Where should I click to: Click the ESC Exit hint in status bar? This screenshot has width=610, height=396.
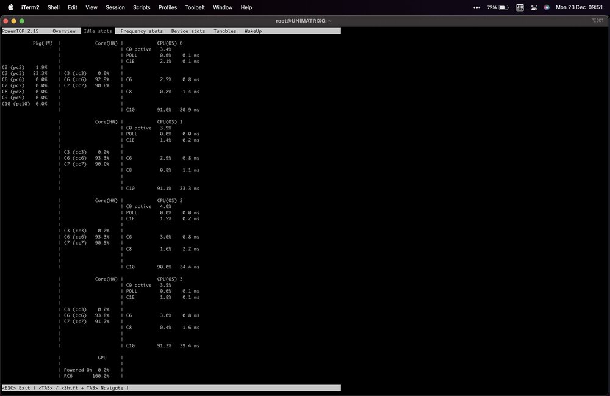tap(16, 388)
